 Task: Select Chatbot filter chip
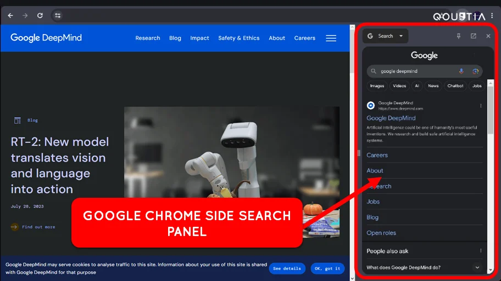[x=455, y=85]
